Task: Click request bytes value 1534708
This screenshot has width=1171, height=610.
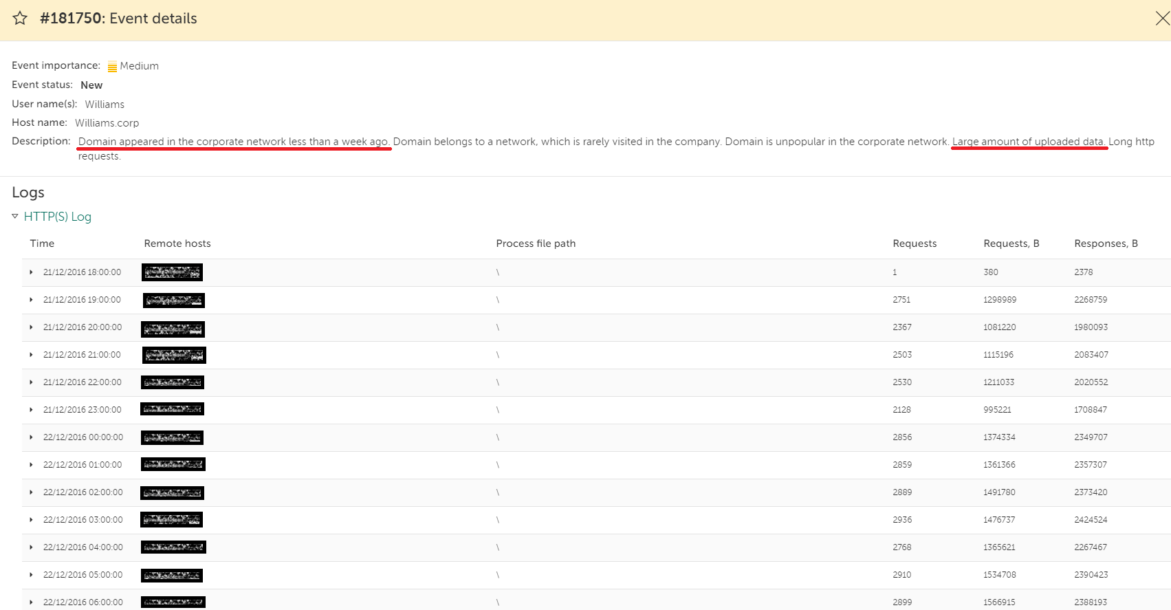Action: click(1000, 575)
